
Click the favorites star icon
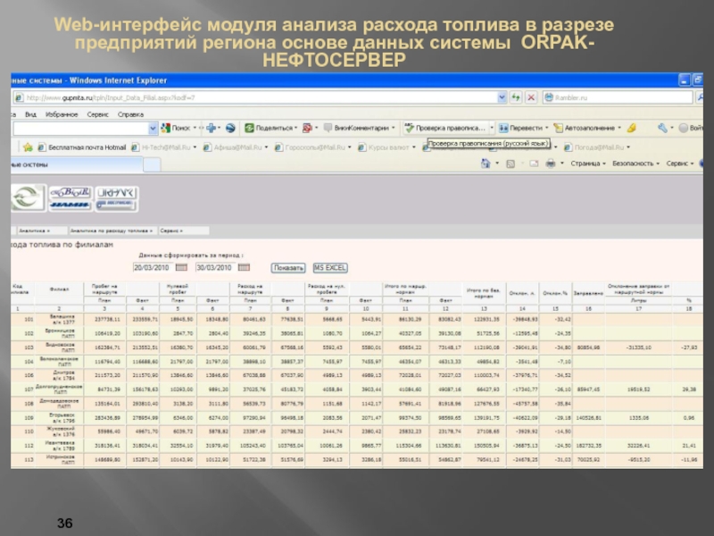point(28,147)
